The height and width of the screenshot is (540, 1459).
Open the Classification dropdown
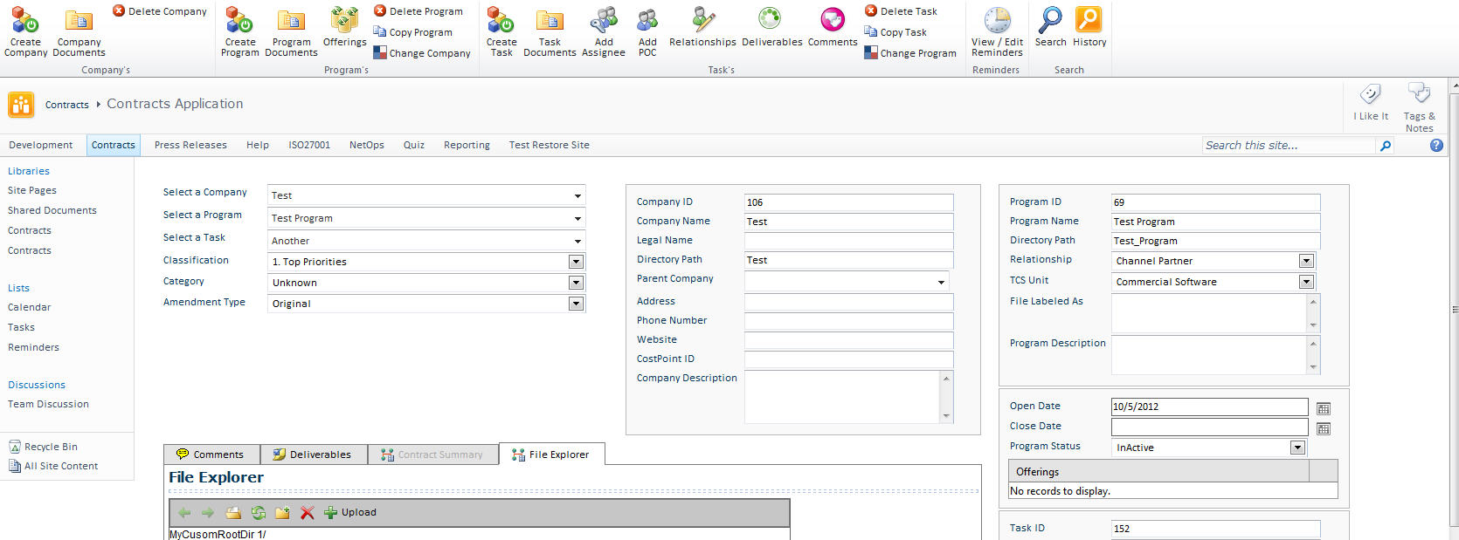576,262
